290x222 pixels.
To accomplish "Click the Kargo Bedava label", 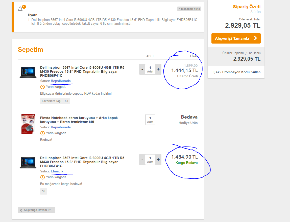I will coord(186,163).
